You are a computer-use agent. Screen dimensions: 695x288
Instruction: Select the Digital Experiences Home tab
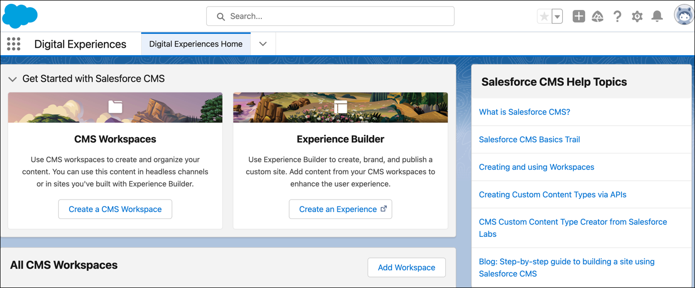click(x=196, y=44)
